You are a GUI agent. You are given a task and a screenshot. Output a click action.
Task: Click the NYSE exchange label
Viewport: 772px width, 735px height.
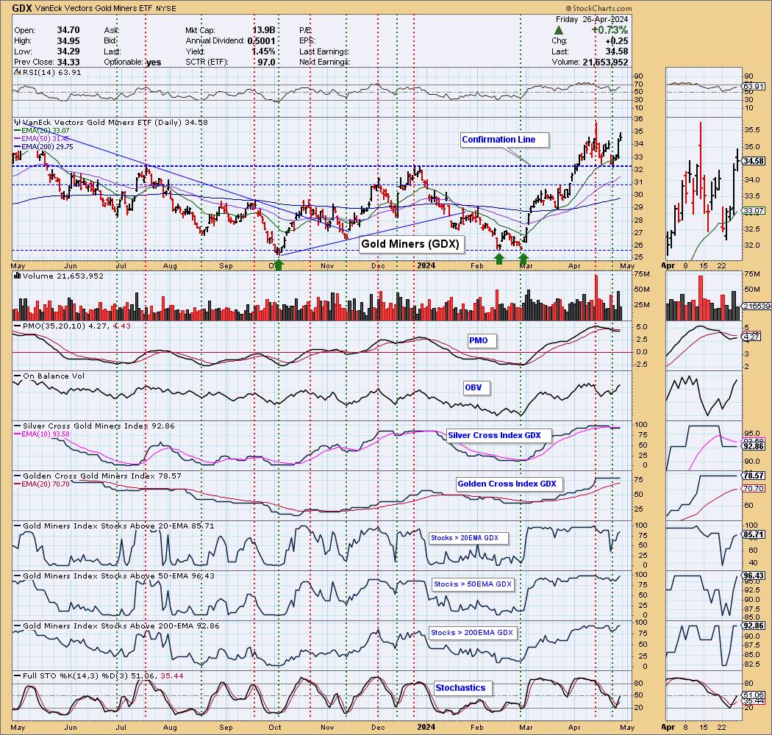tap(165, 9)
